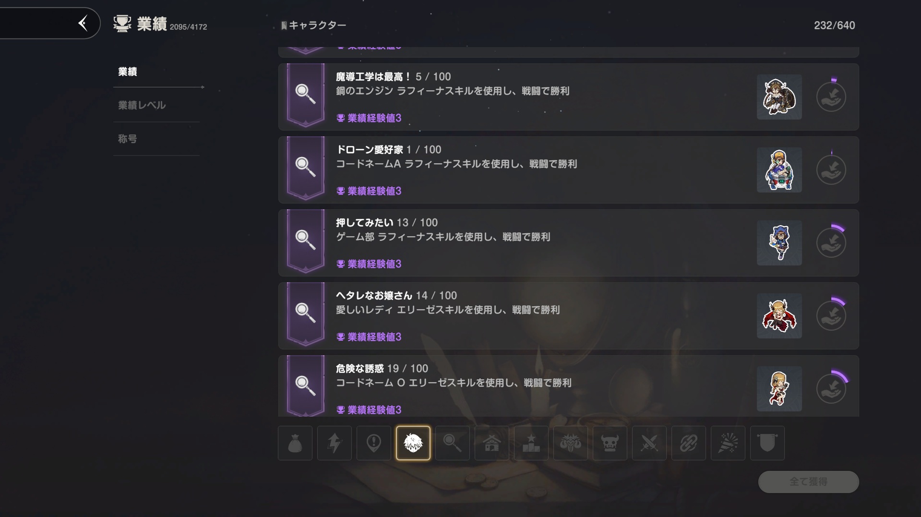This screenshot has width=921, height=517.
Task: Select the shield banner category icon
Action: [x=767, y=443]
